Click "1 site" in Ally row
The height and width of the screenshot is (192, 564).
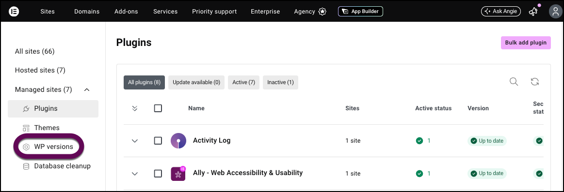pos(353,174)
